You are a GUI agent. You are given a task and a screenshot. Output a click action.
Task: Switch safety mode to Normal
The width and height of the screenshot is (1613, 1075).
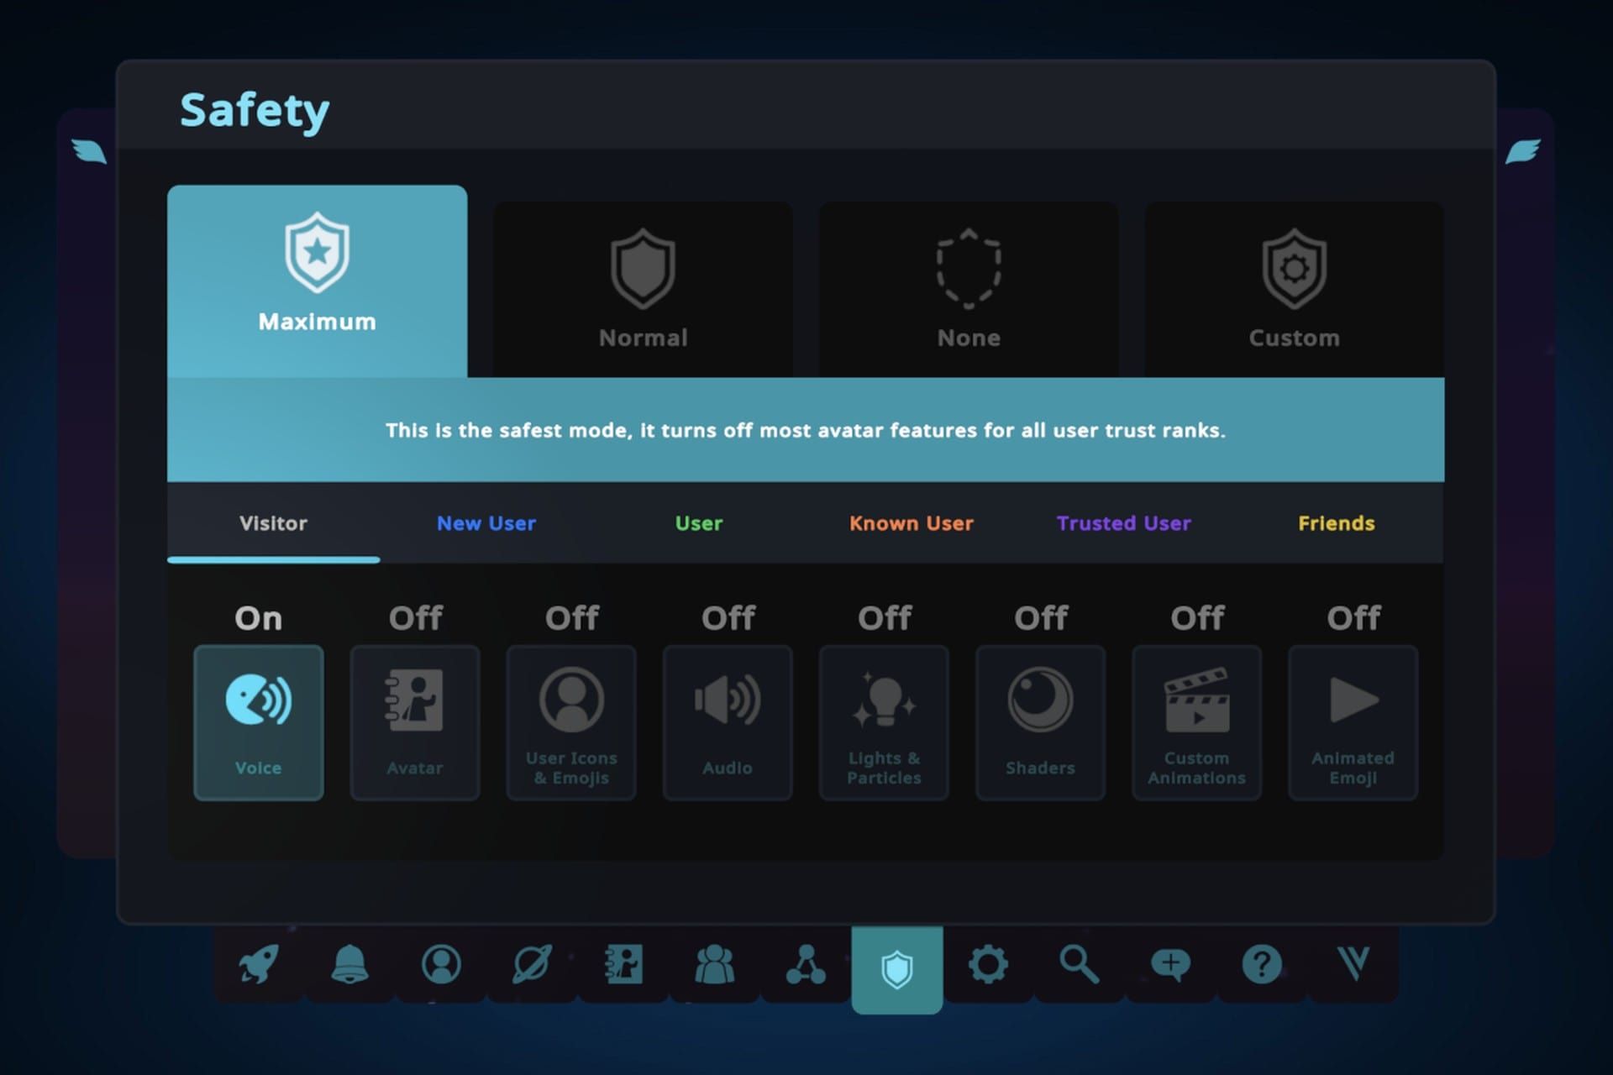point(643,286)
